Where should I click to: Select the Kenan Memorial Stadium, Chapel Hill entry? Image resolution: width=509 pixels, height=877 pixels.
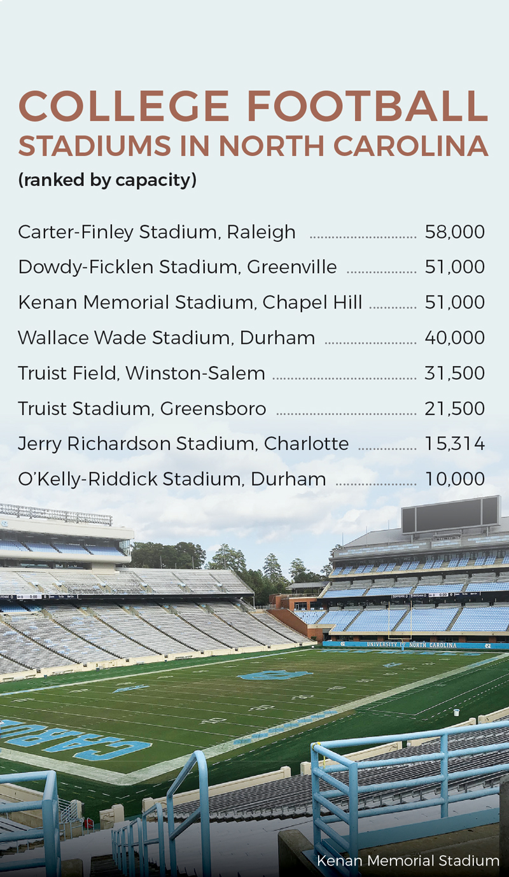pos(251,302)
